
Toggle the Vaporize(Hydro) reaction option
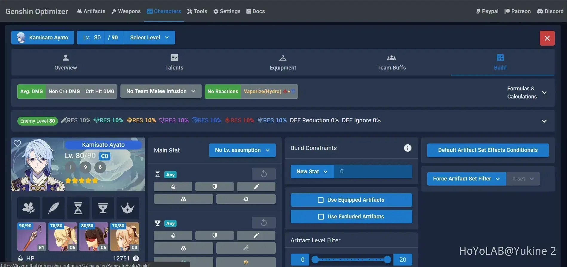click(269, 92)
